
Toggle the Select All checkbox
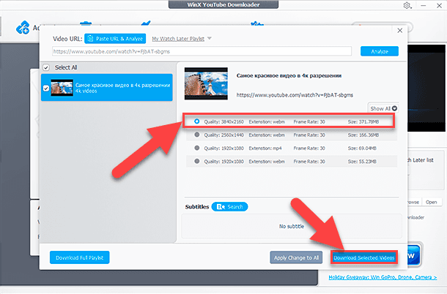coord(46,67)
